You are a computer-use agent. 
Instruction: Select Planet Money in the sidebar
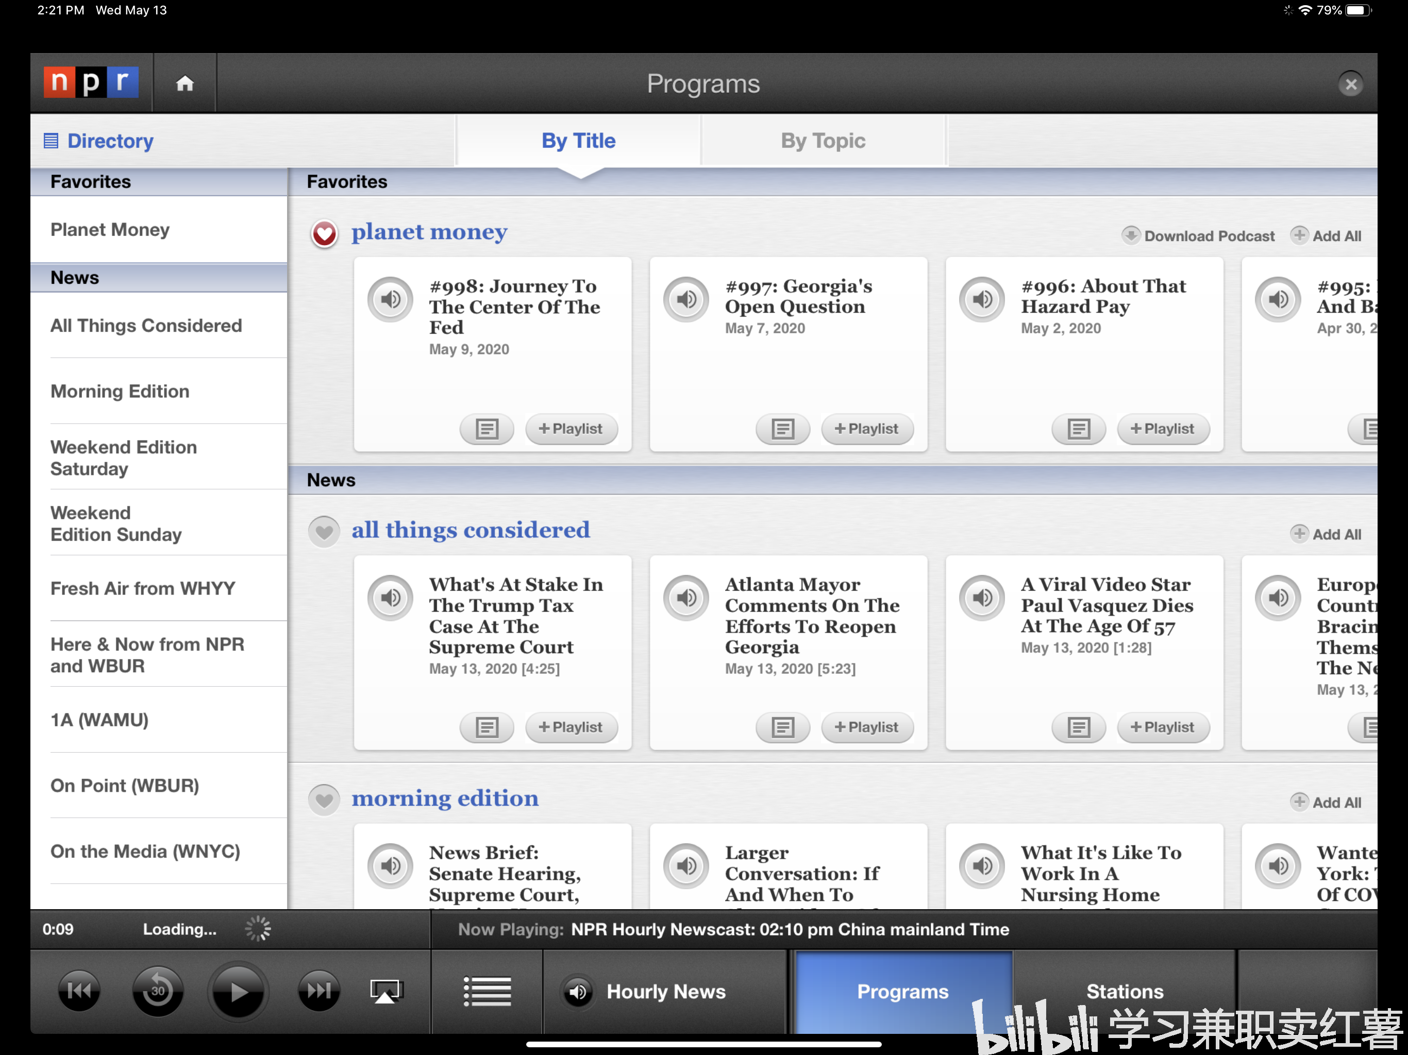(x=159, y=230)
